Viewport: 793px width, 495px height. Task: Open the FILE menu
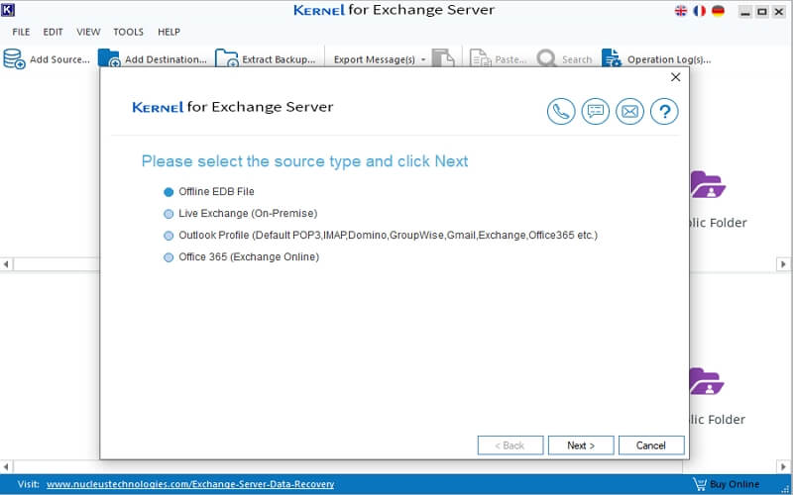click(x=21, y=32)
